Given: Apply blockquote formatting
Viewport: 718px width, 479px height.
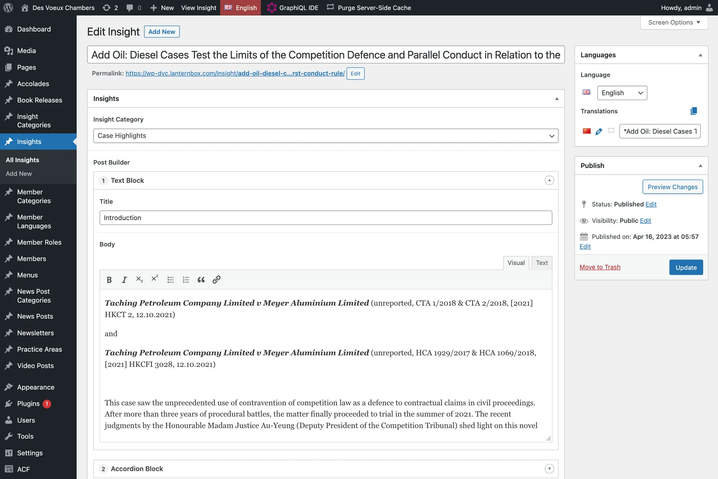Looking at the screenshot, I should [x=201, y=280].
